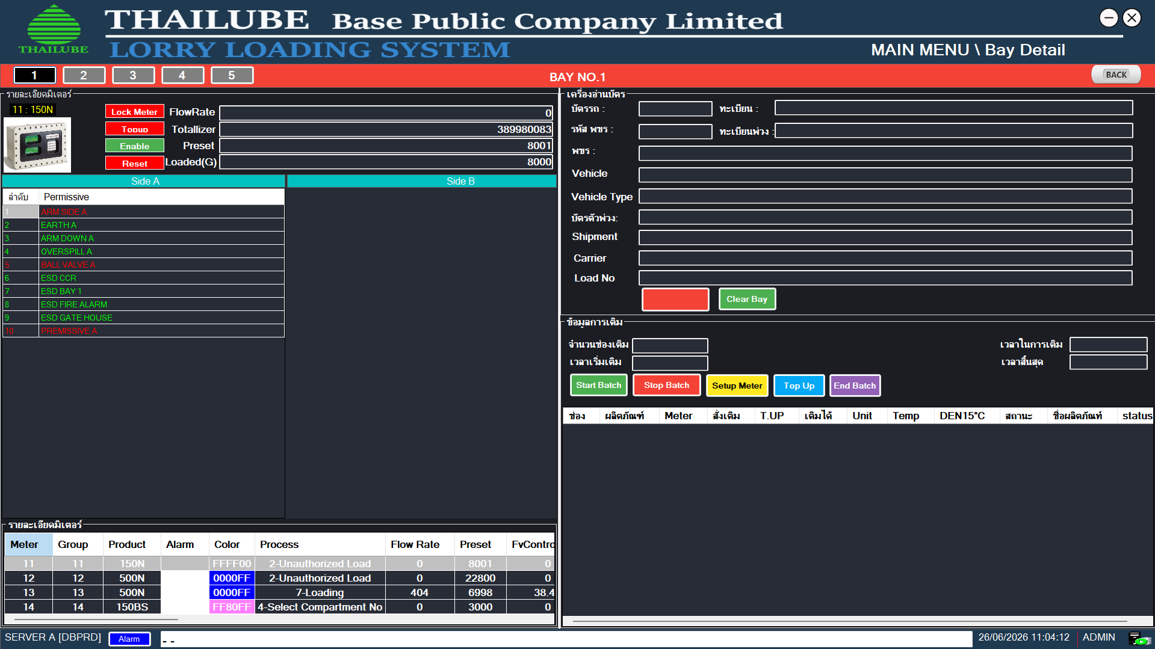Click the meter table horizontal scrollbar
This screenshot has width=1155, height=649.
point(96,619)
